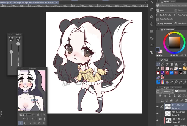The image size is (187, 126).
Task: Switch to the Layer tab
Action: (x=165, y=88)
